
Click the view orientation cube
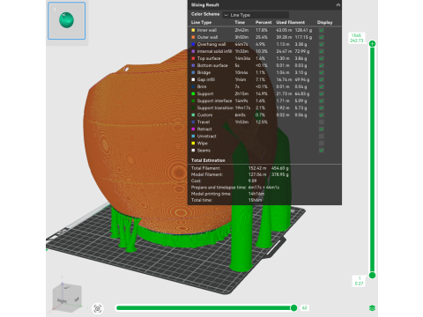[67, 297]
